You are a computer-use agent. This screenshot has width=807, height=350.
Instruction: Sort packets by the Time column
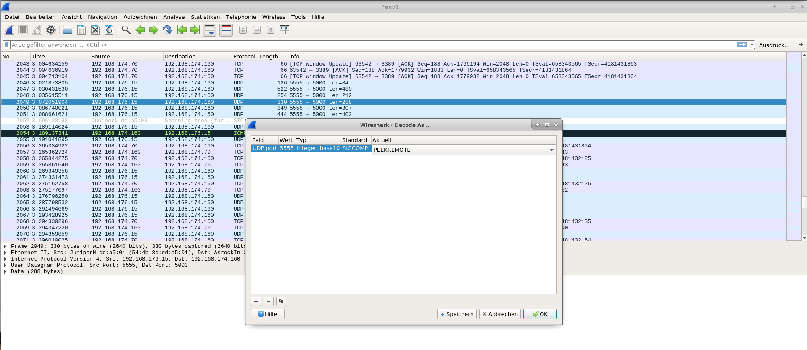pos(60,56)
